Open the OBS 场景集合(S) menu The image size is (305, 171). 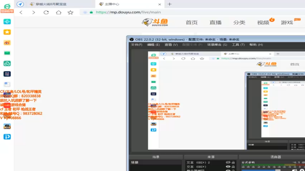click(217, 44)
